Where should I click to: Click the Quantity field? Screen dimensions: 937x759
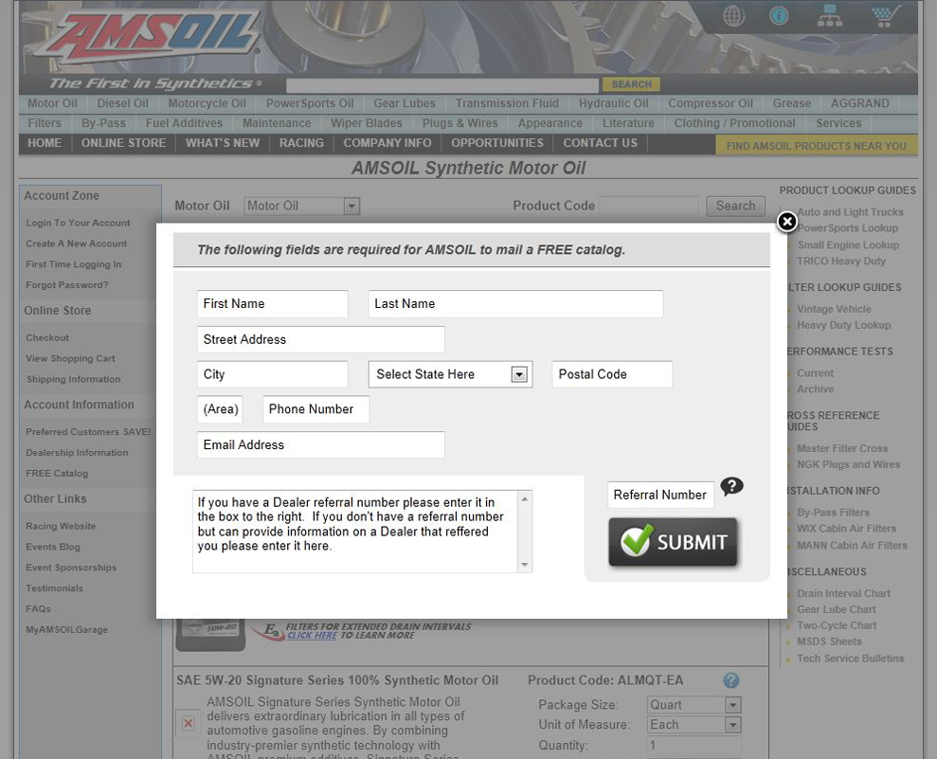(694, 745)
